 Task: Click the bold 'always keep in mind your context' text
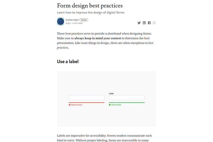coord(98,38)
